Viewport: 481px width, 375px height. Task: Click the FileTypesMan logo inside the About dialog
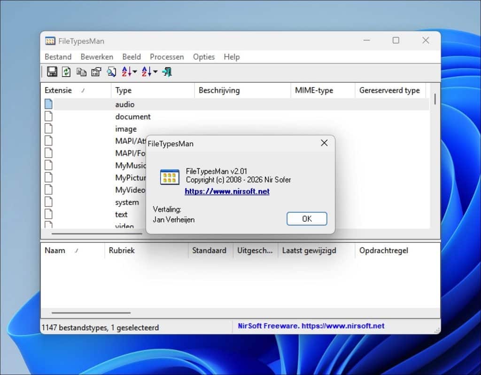170,177
